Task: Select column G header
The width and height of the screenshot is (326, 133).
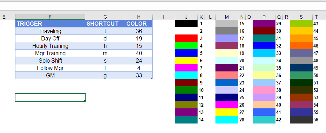Action: [x=105, y=17]
